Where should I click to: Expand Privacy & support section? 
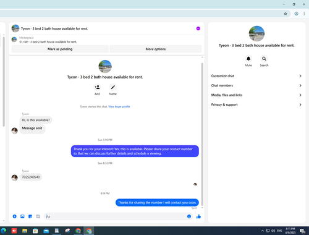tap(256, 105)
